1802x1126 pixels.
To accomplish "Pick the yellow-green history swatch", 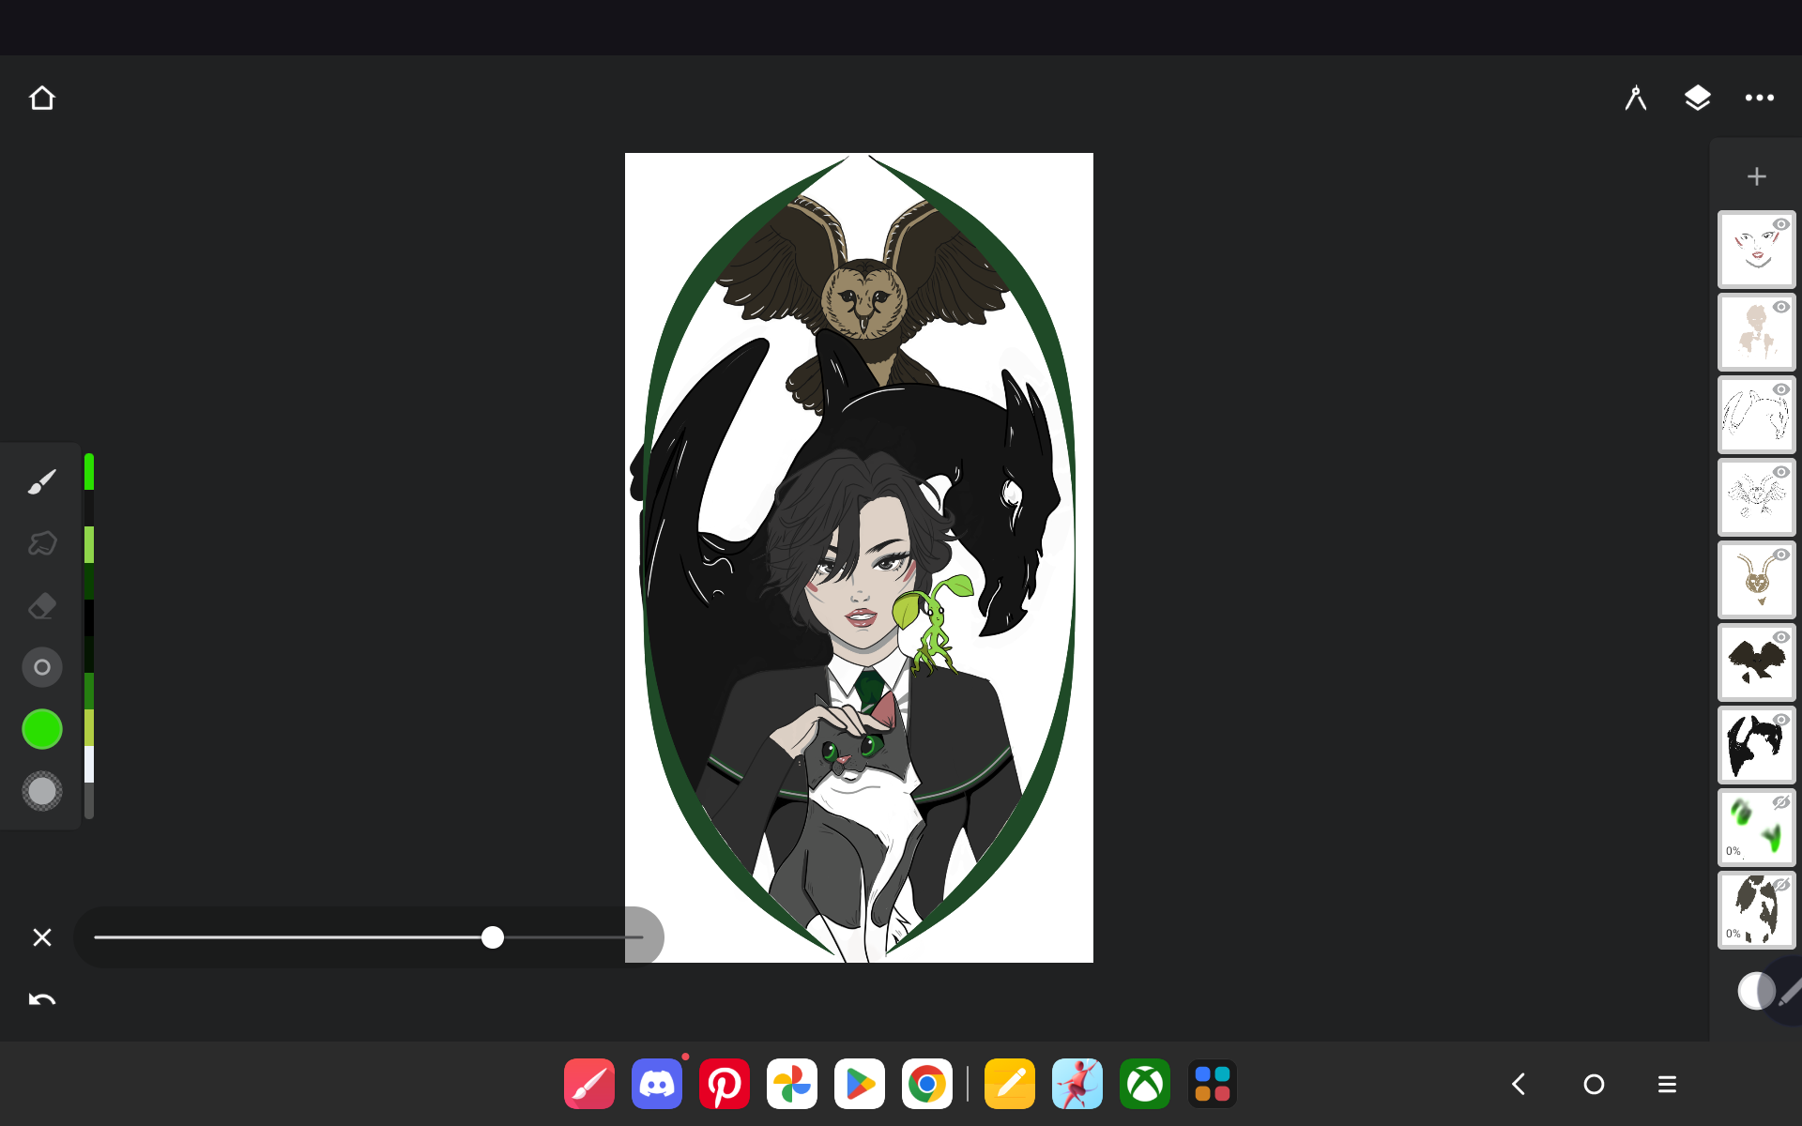I will click(x=89, y=727).
